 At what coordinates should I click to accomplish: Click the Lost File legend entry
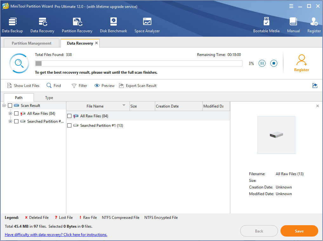pos(64,218)
